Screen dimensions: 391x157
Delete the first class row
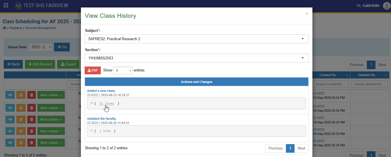tap(31, 95)
